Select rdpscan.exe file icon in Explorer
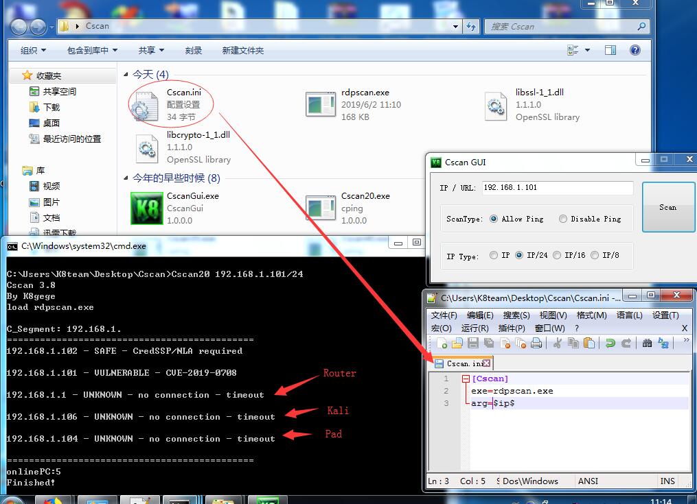Viewport: 697px width, 504px height. tap(321, 104)
